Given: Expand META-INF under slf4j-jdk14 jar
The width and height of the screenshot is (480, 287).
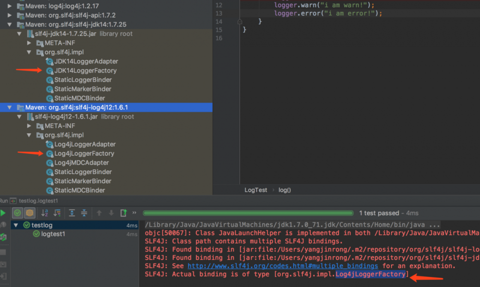Looking at the screenshot, I should pos(29,43).
